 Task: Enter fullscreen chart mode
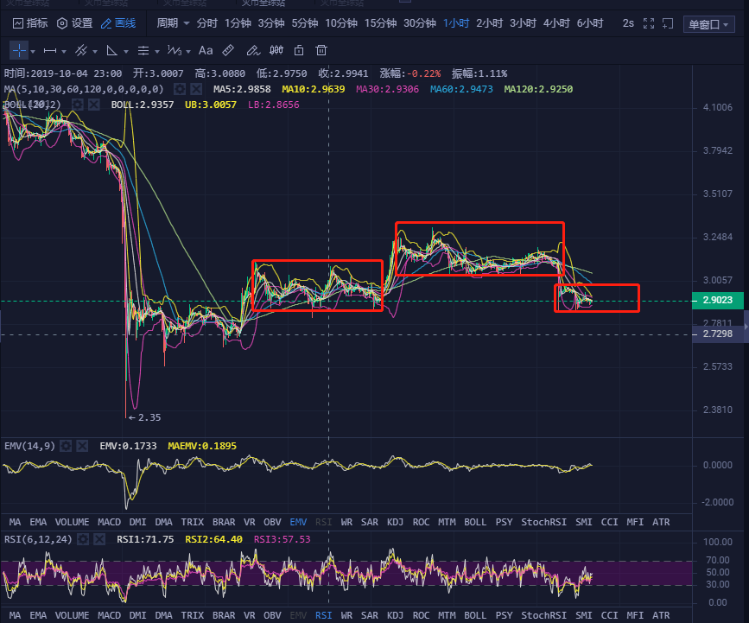pos(649,23)
